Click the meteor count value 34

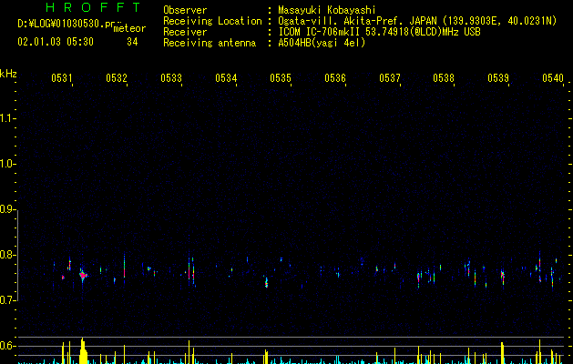132,42
